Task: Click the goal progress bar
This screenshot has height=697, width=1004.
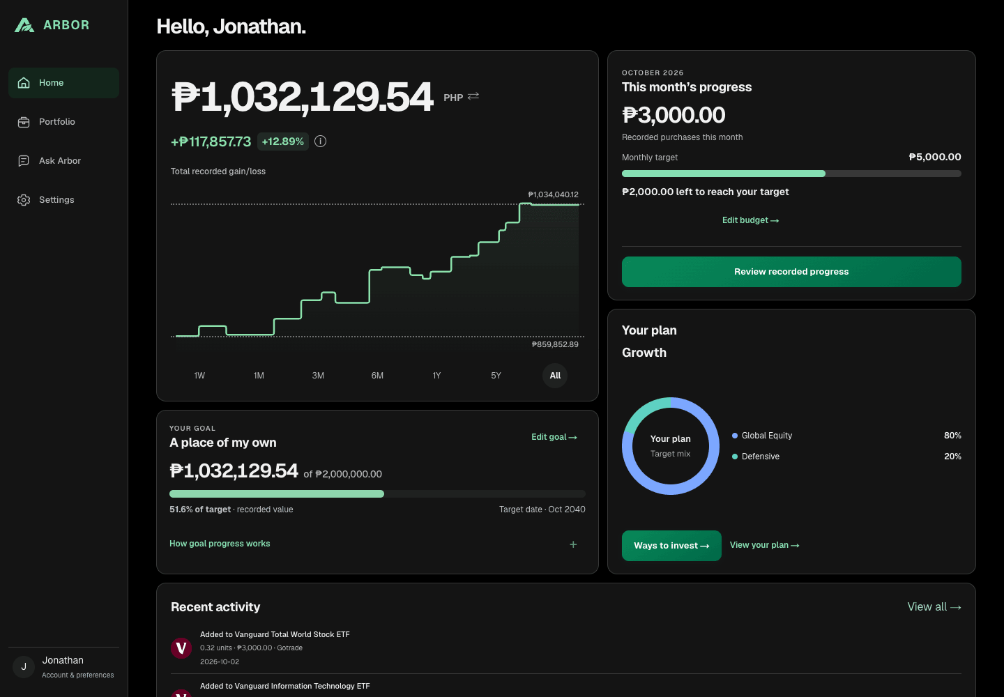Action: 377,494
